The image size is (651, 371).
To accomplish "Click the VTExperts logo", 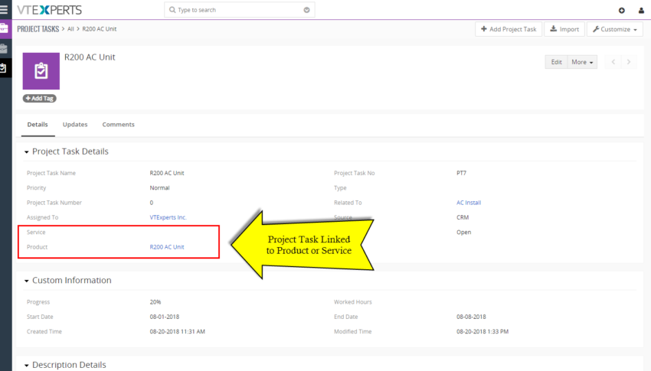I will tap(50, 9).
